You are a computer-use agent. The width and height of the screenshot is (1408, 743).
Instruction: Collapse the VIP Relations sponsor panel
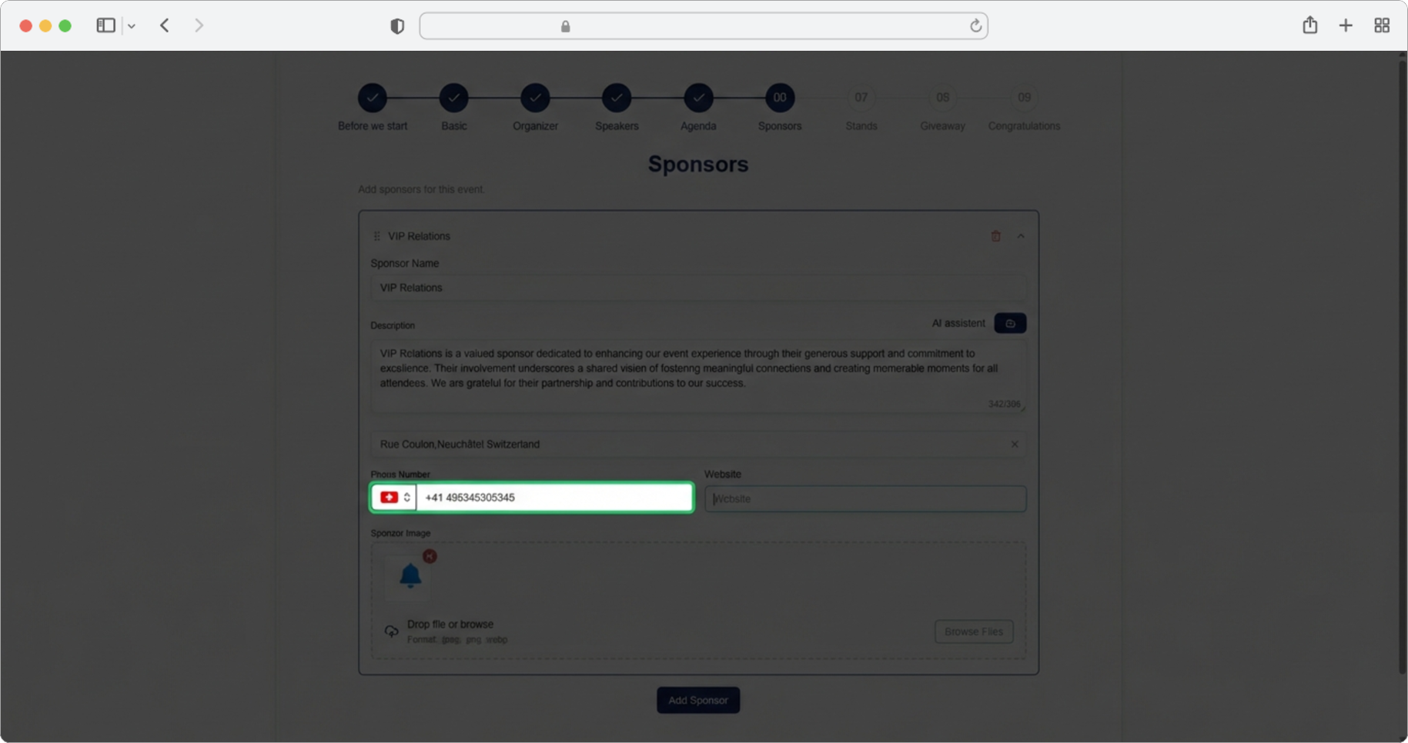point(1021,236)
